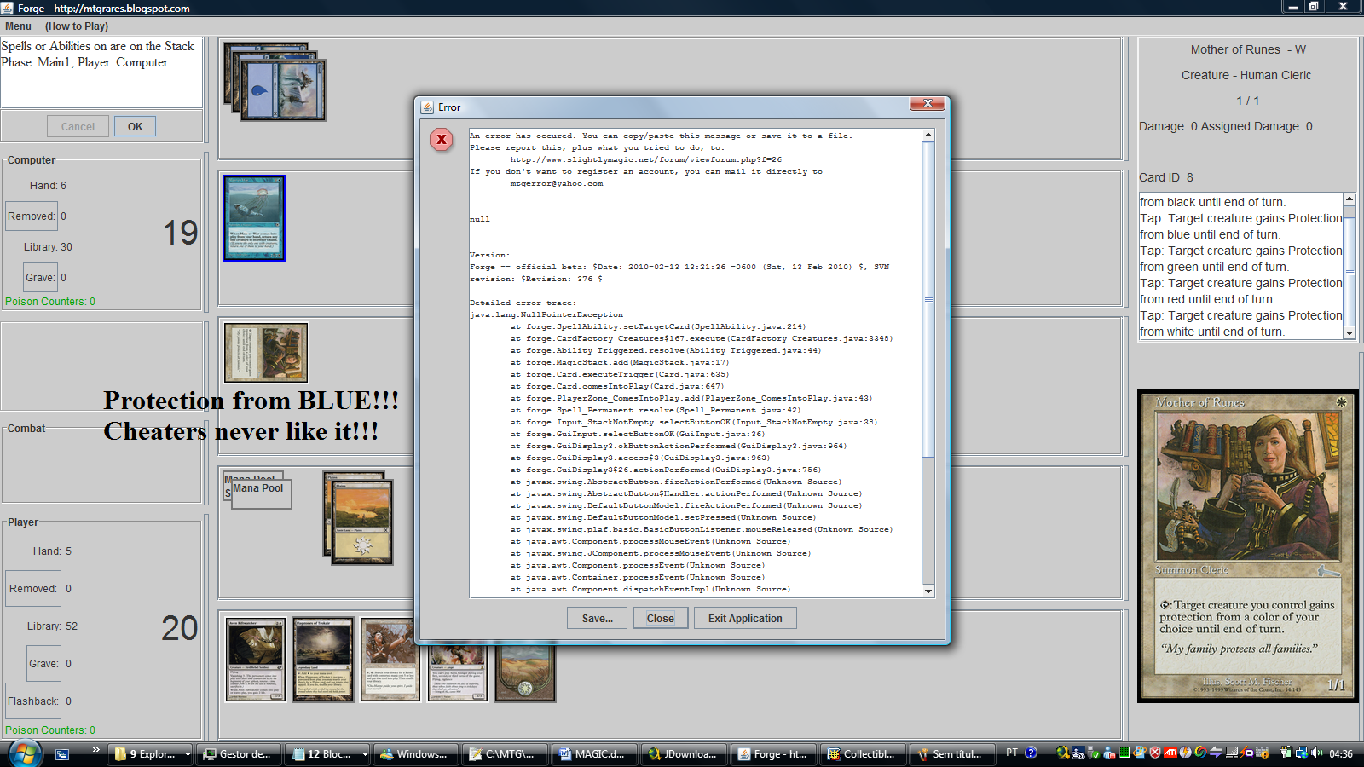Click computer's life total 19
The height and width of the screenshot is (767, 1364).
click(180, 233)
